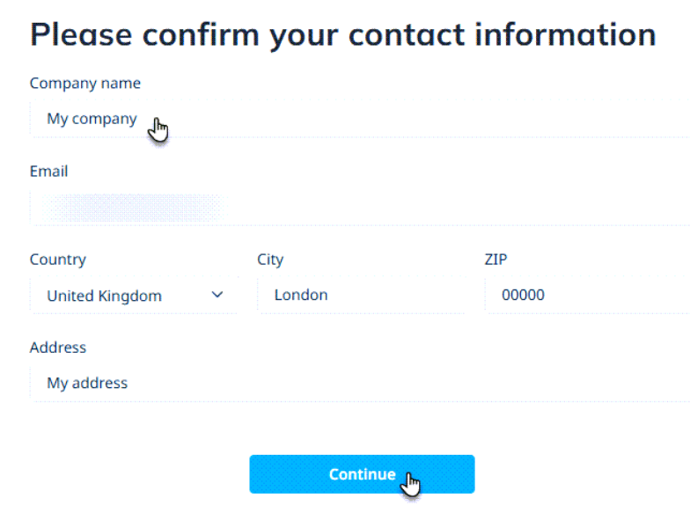Click the word confirm in the heading
Viewport: 690px width, 513px height.
pyautogui.click(x=201, y=33)
